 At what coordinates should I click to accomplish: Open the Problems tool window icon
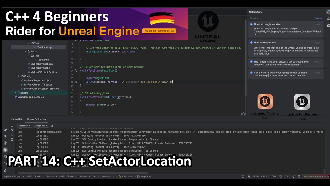(5, 164)
